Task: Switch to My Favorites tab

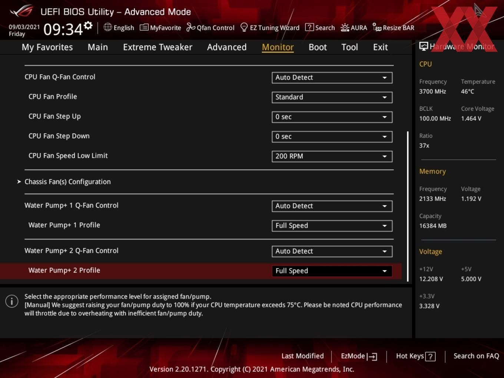Action: pyautogui.click(x=47, y=47)
